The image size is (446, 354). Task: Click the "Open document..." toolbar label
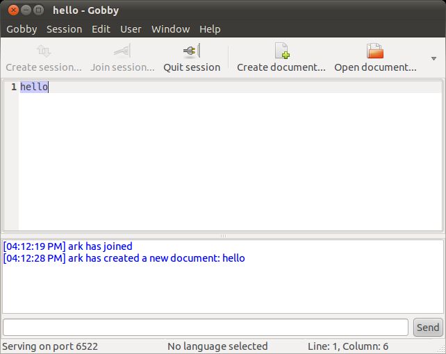pos(375,67)
